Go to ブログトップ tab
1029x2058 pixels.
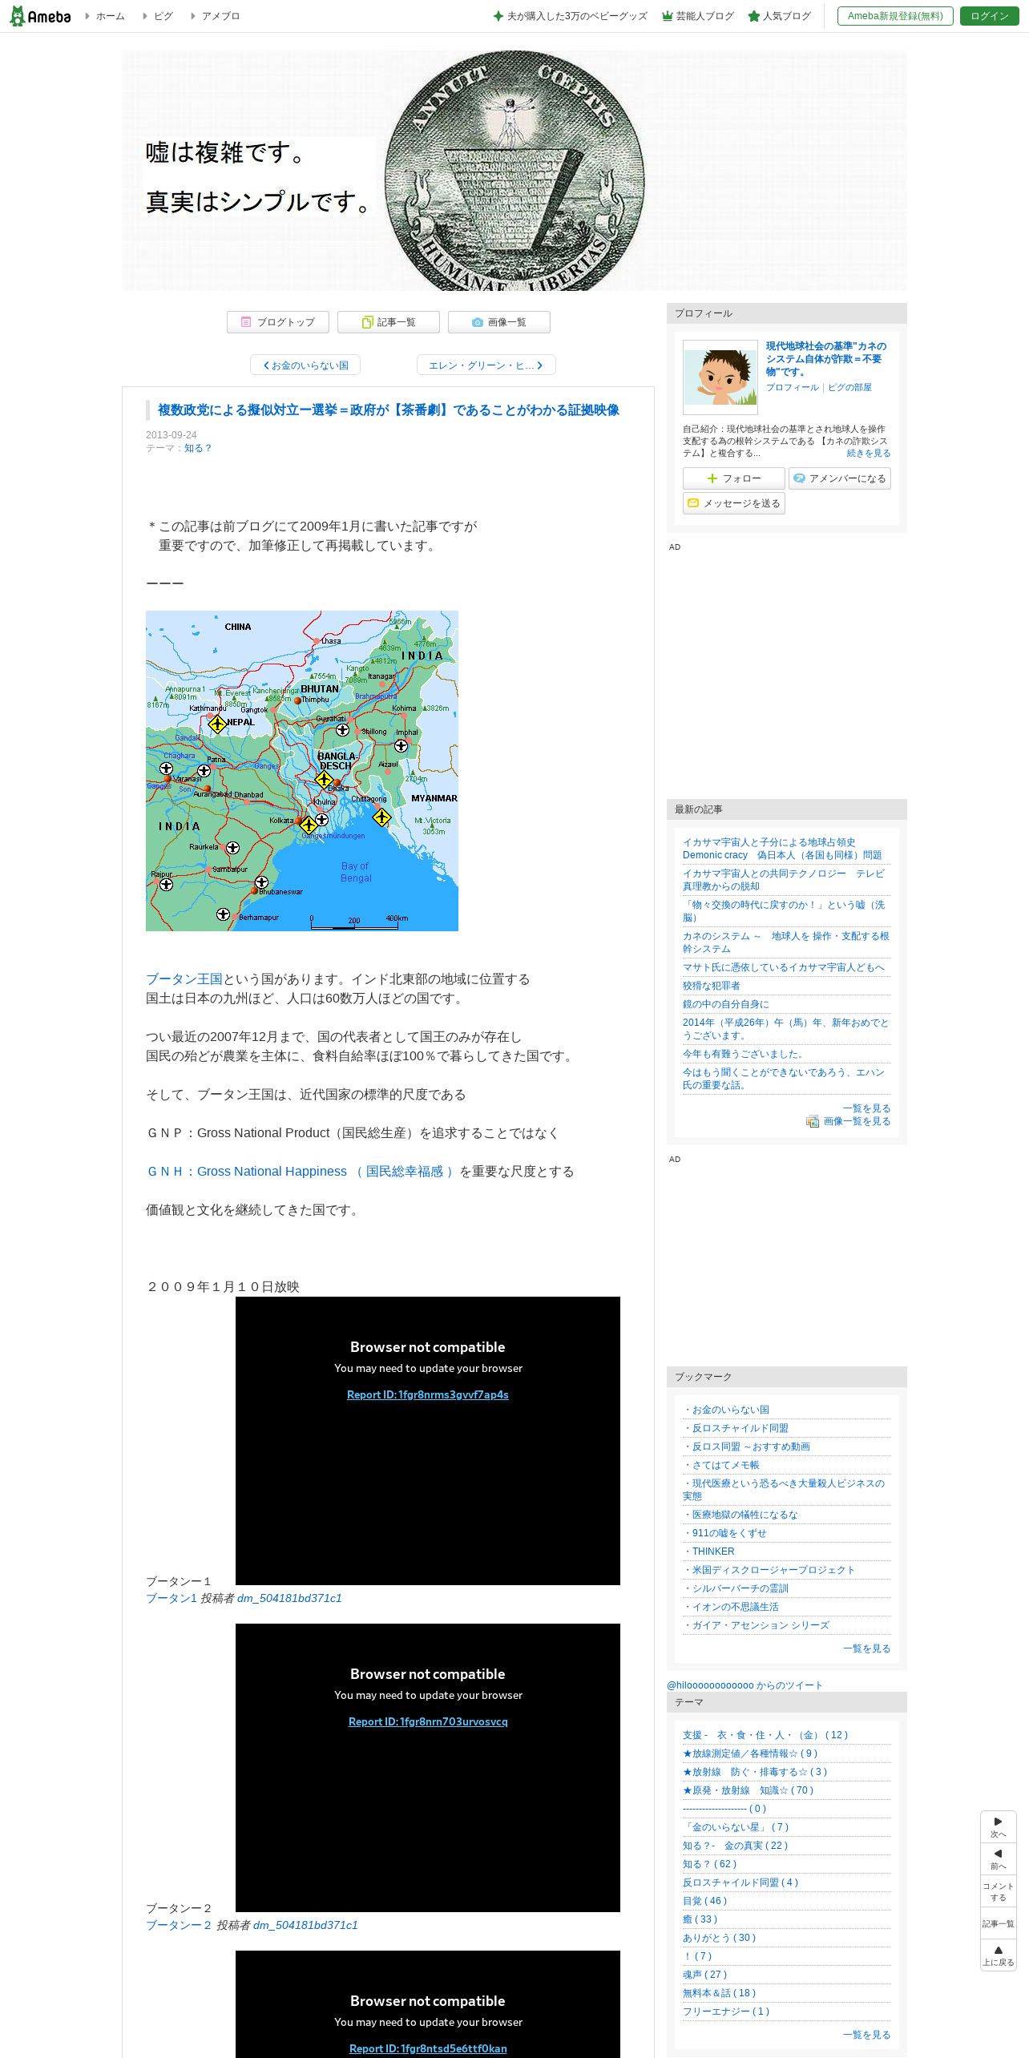[x=278, y=322]
